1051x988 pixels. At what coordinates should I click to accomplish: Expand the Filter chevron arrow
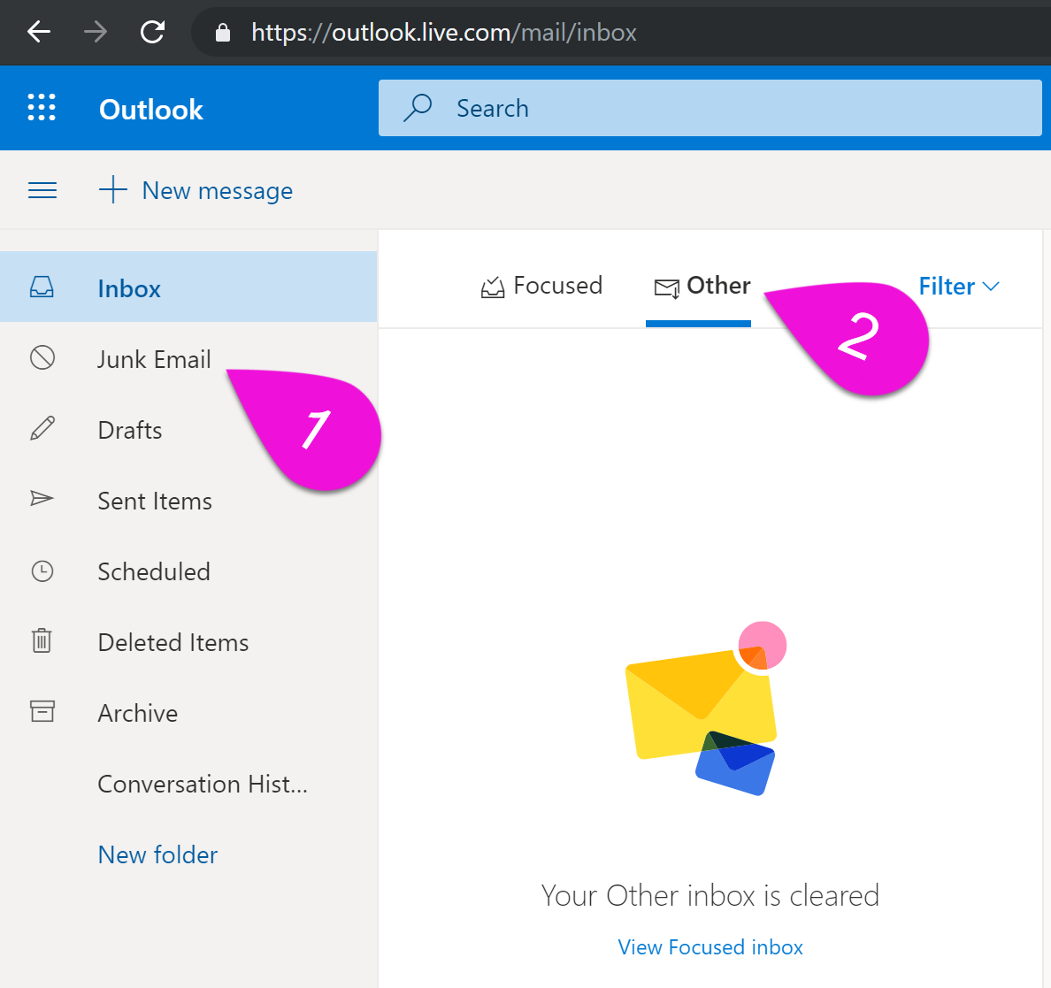pyautogui.click(x=991, y=287)
